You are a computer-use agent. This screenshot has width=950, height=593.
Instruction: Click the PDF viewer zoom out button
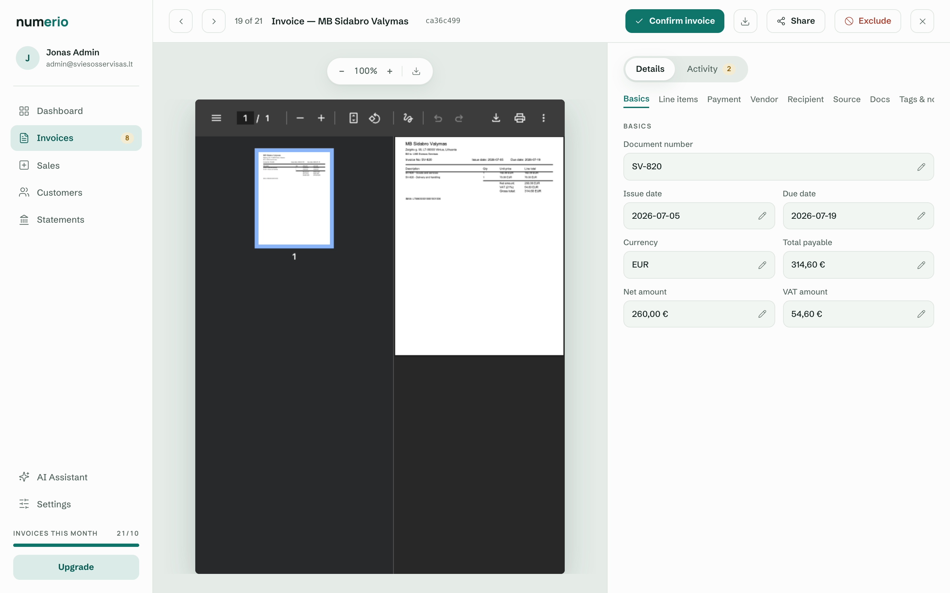coord(300,118)
